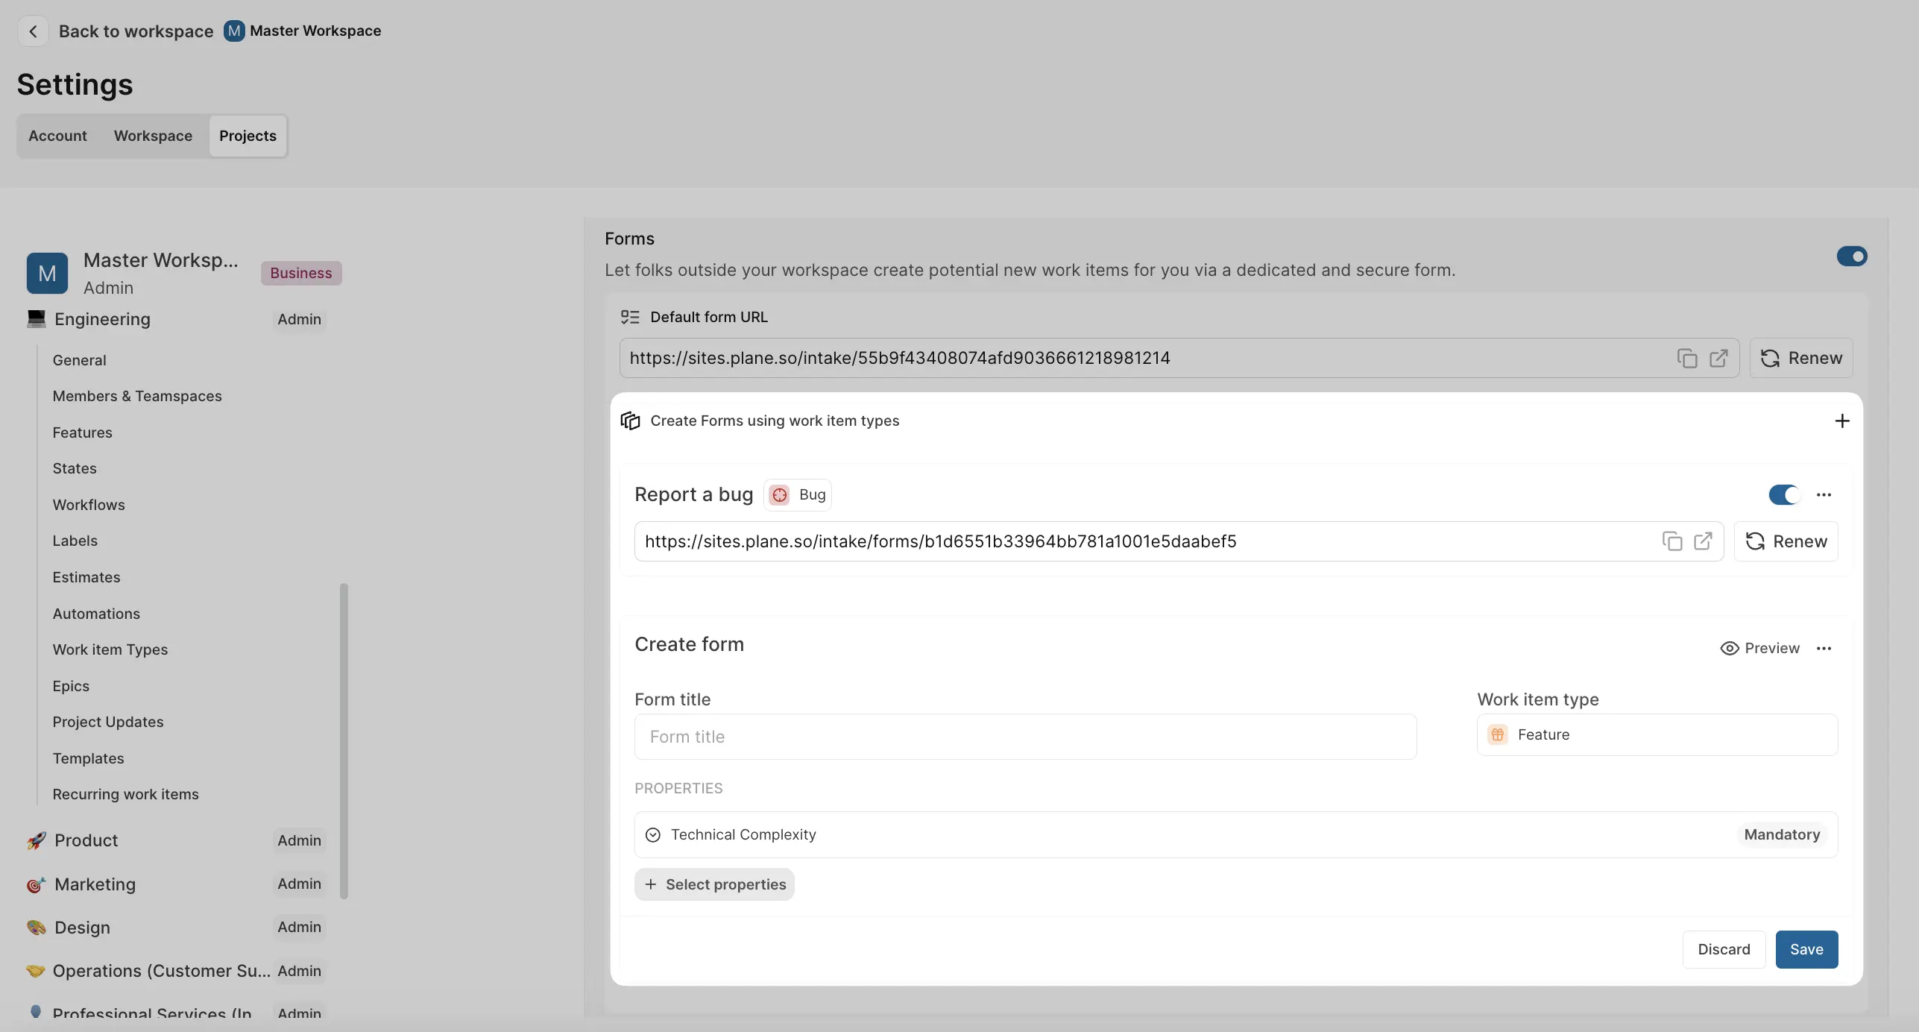1919x1032 pixels.
Task: Copy the Report a bug form link
Action: tap(1671, 541)
